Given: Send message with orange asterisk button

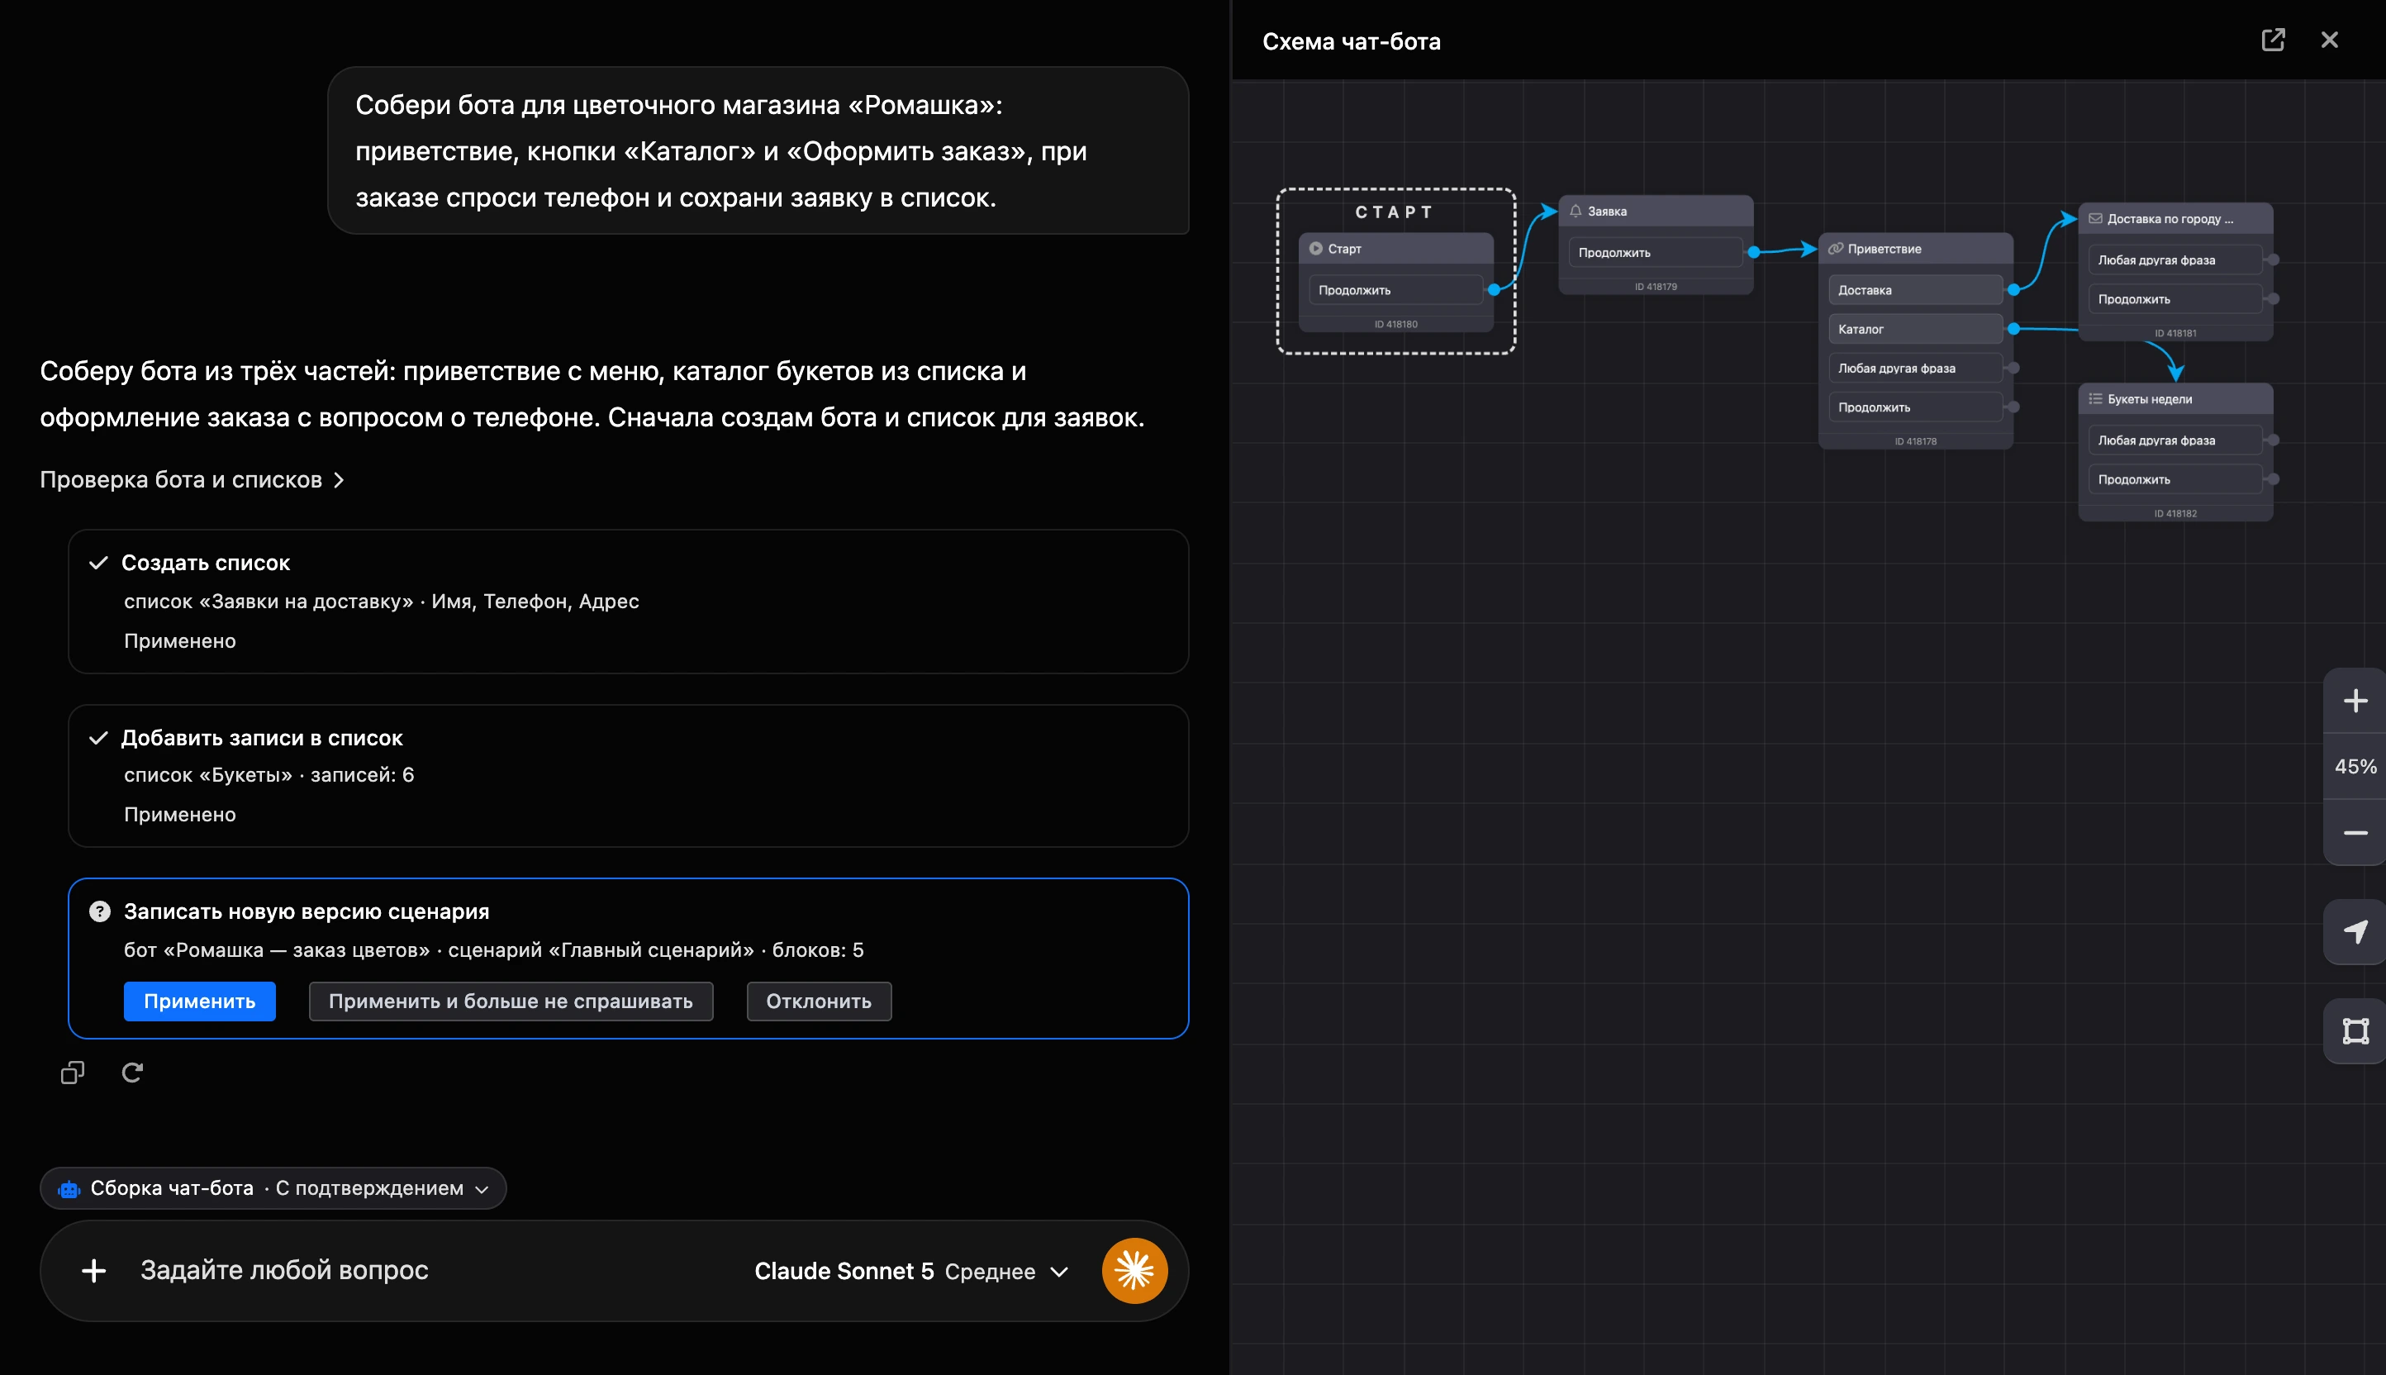Looking at the screenshot, I should [1134, 1271].
